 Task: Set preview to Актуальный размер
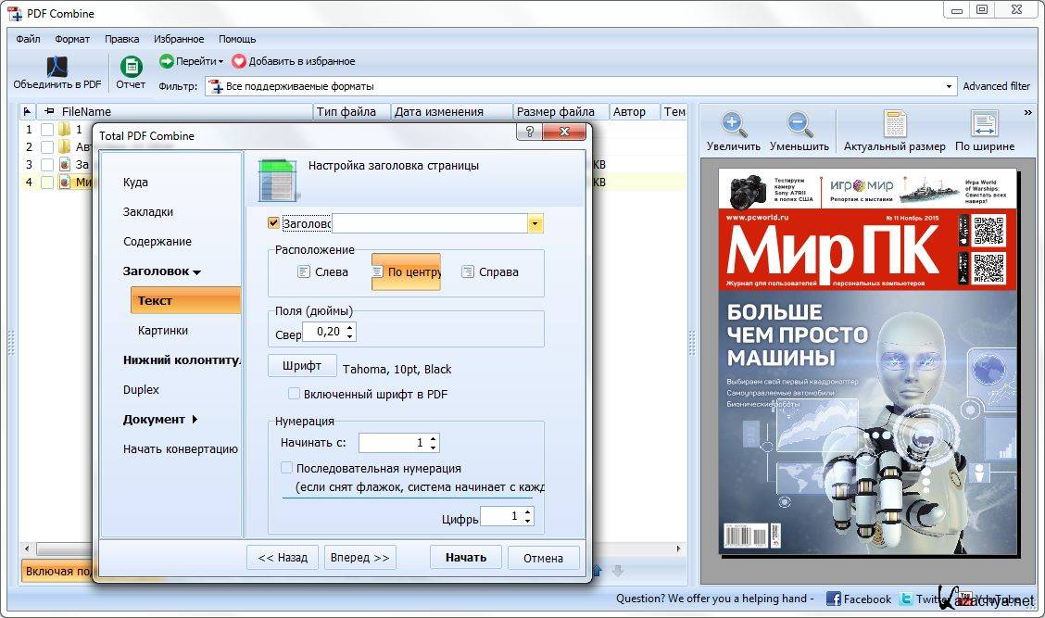click(894, 125)
